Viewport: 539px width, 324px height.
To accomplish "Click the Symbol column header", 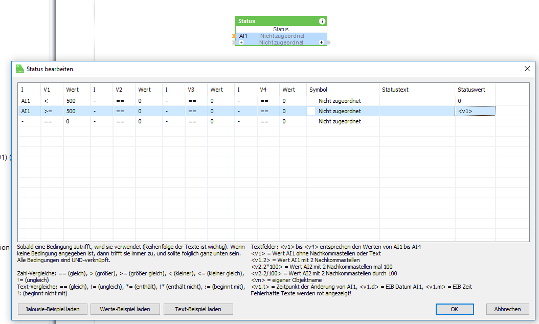I will click(343, 90).
